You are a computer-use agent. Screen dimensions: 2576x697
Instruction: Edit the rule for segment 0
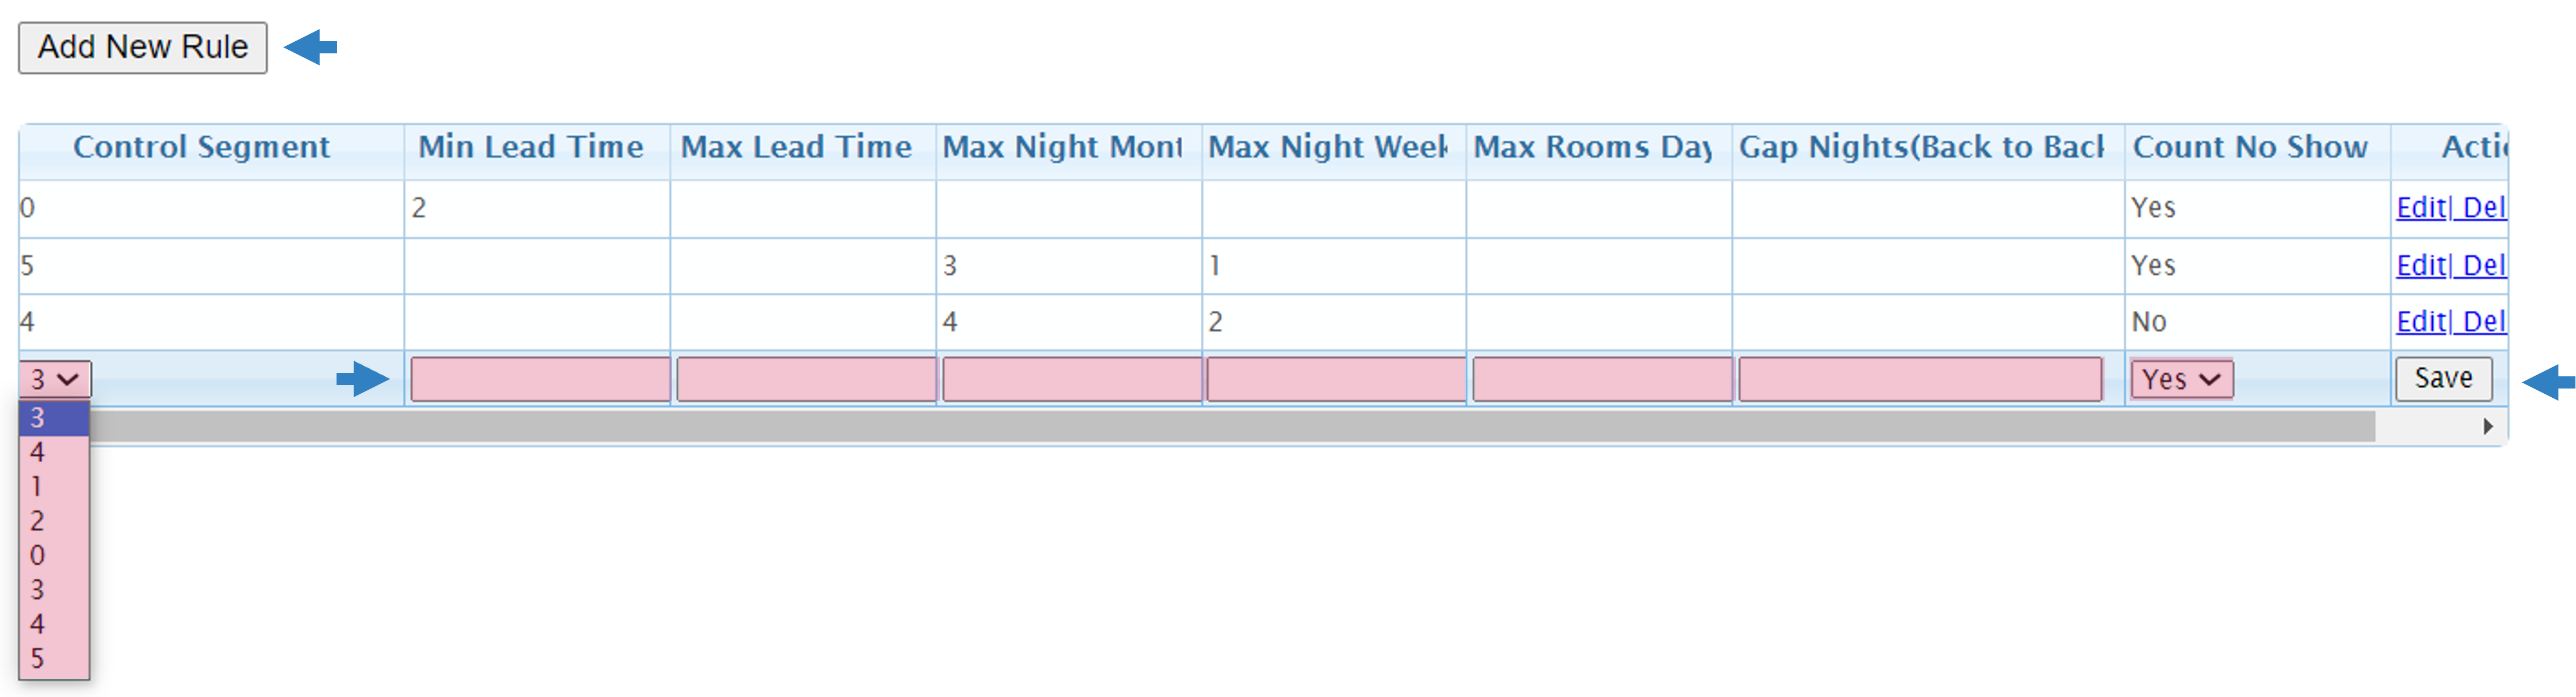pyautogui.click(x=2420, y=207)
